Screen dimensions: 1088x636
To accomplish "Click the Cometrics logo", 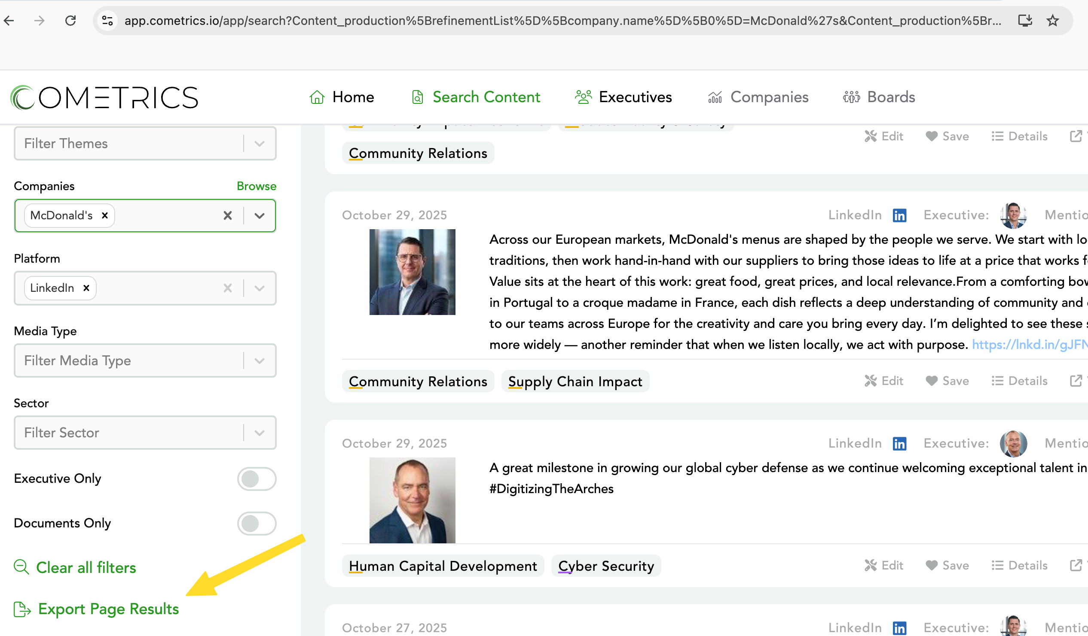I will point(104,97).
